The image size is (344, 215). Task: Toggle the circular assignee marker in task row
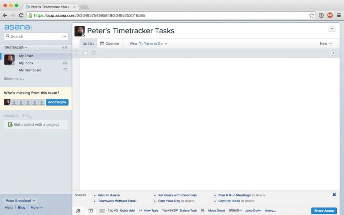(94, 53)
